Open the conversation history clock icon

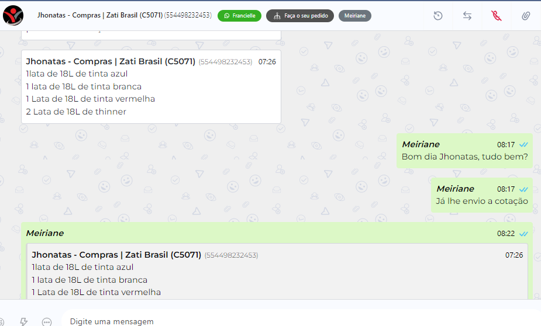coord(438,16)
